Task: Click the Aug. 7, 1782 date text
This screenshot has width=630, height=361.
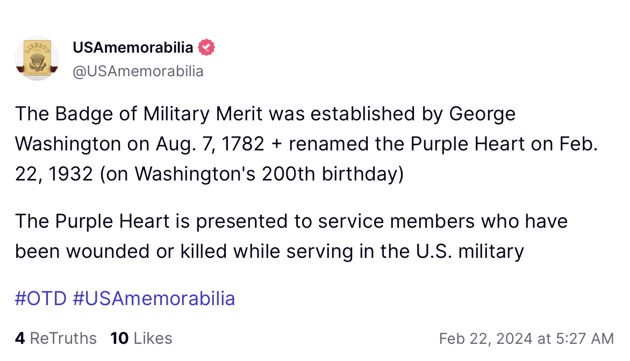Action: pos(210,144)
